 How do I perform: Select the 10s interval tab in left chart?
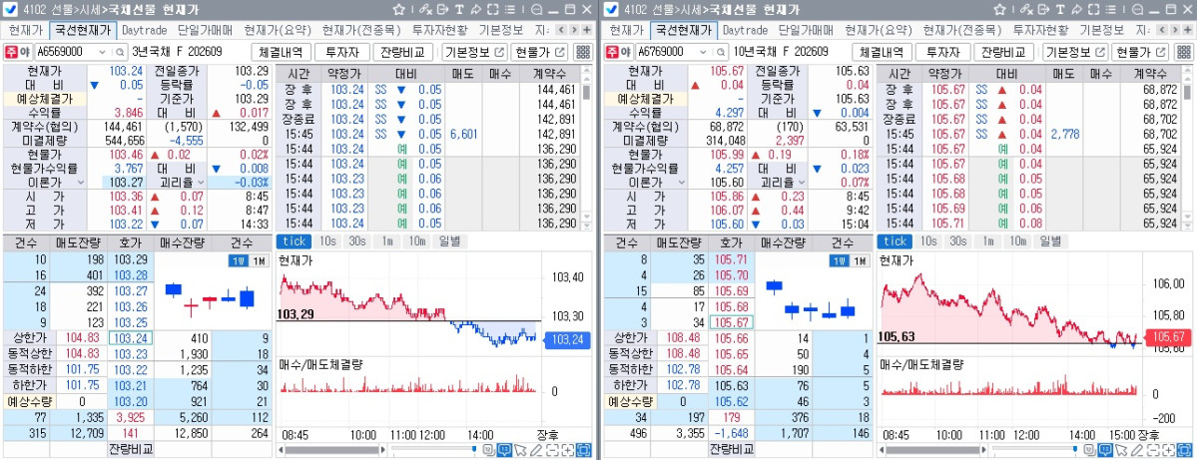[328, 241]
